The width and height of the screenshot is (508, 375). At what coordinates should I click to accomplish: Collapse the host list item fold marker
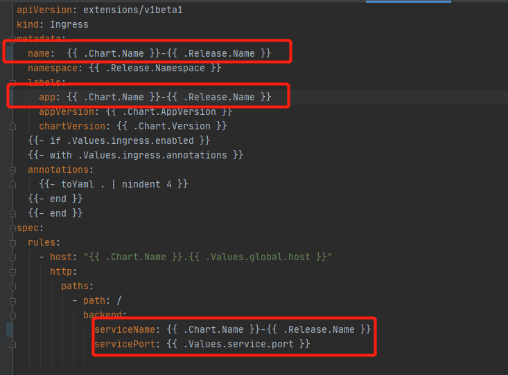12,257
